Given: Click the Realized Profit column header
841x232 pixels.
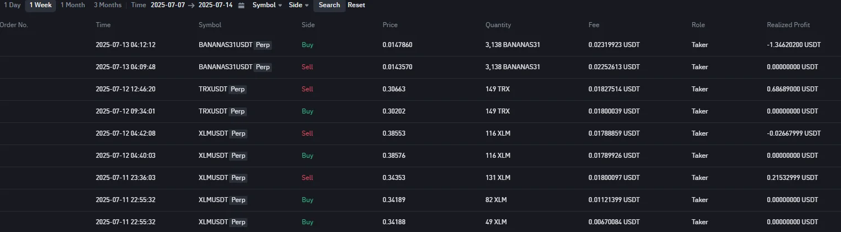Looking at the screenshot, I should 788,25.
